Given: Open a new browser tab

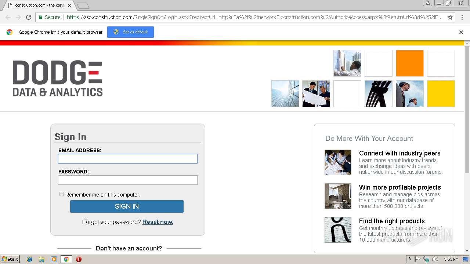Looking at the screenshot, I should [83, 5].
